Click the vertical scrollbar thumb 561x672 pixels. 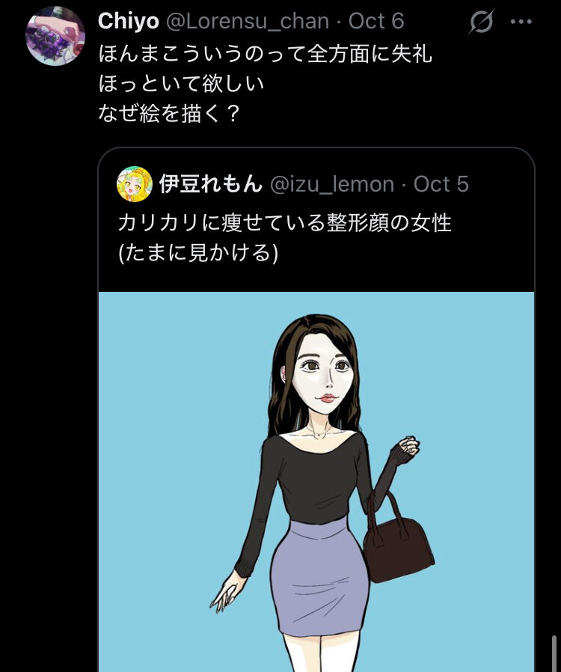click(x=554, y=653)
